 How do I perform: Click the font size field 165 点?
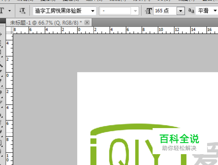click(165, 11)
